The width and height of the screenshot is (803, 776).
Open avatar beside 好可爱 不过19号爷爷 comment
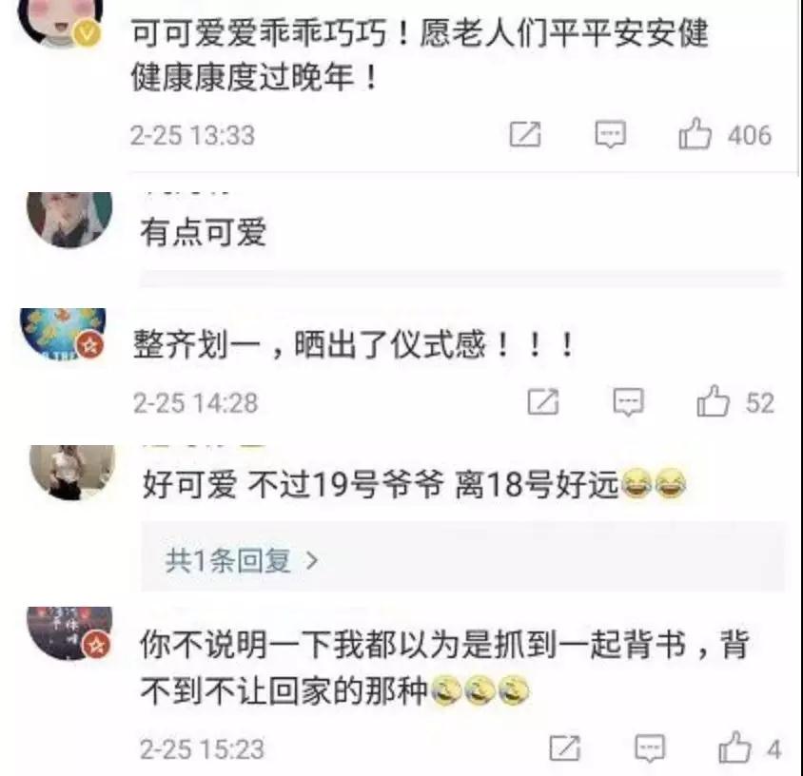(72, 472)
